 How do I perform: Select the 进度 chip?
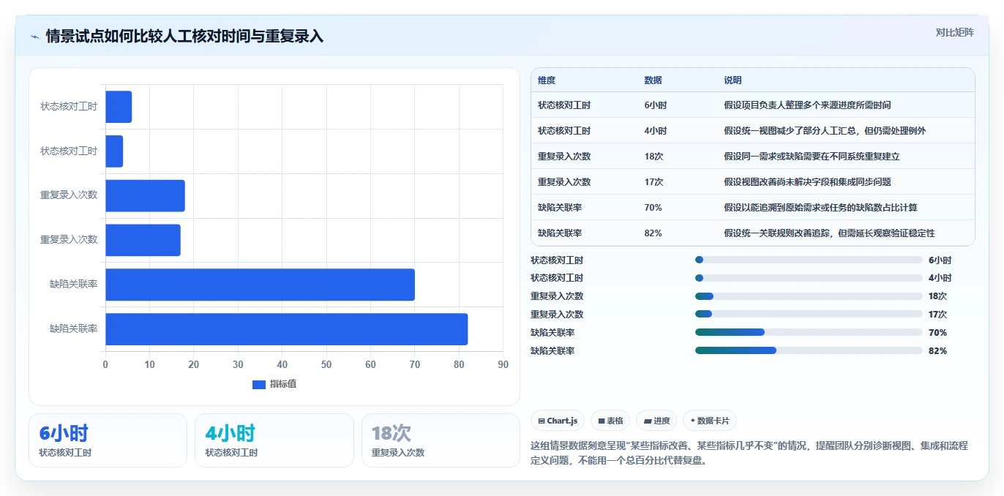pos(656,421)
